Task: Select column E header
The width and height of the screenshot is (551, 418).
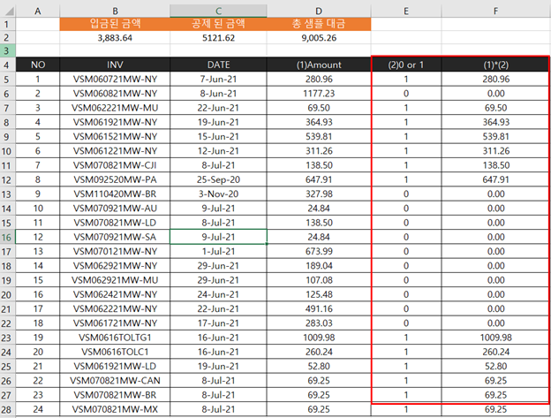Action: pyautogui.click(x=406, y=11)
